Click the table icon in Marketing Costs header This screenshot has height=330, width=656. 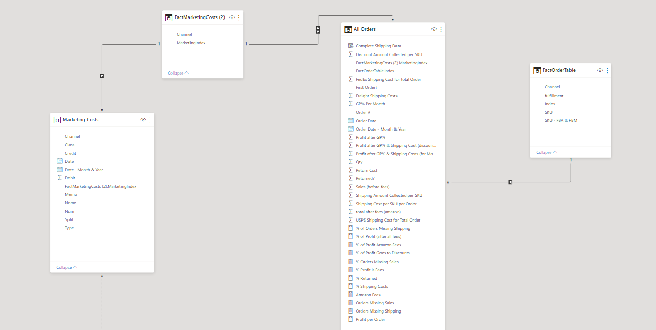pyautogui.click(x=57, y=120)
